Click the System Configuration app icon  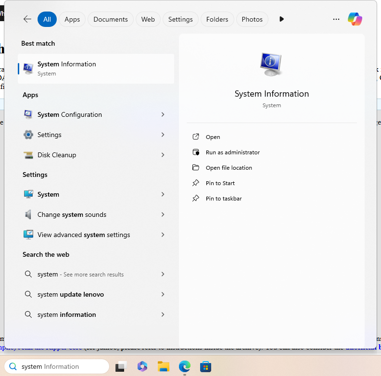coord(28,114)
